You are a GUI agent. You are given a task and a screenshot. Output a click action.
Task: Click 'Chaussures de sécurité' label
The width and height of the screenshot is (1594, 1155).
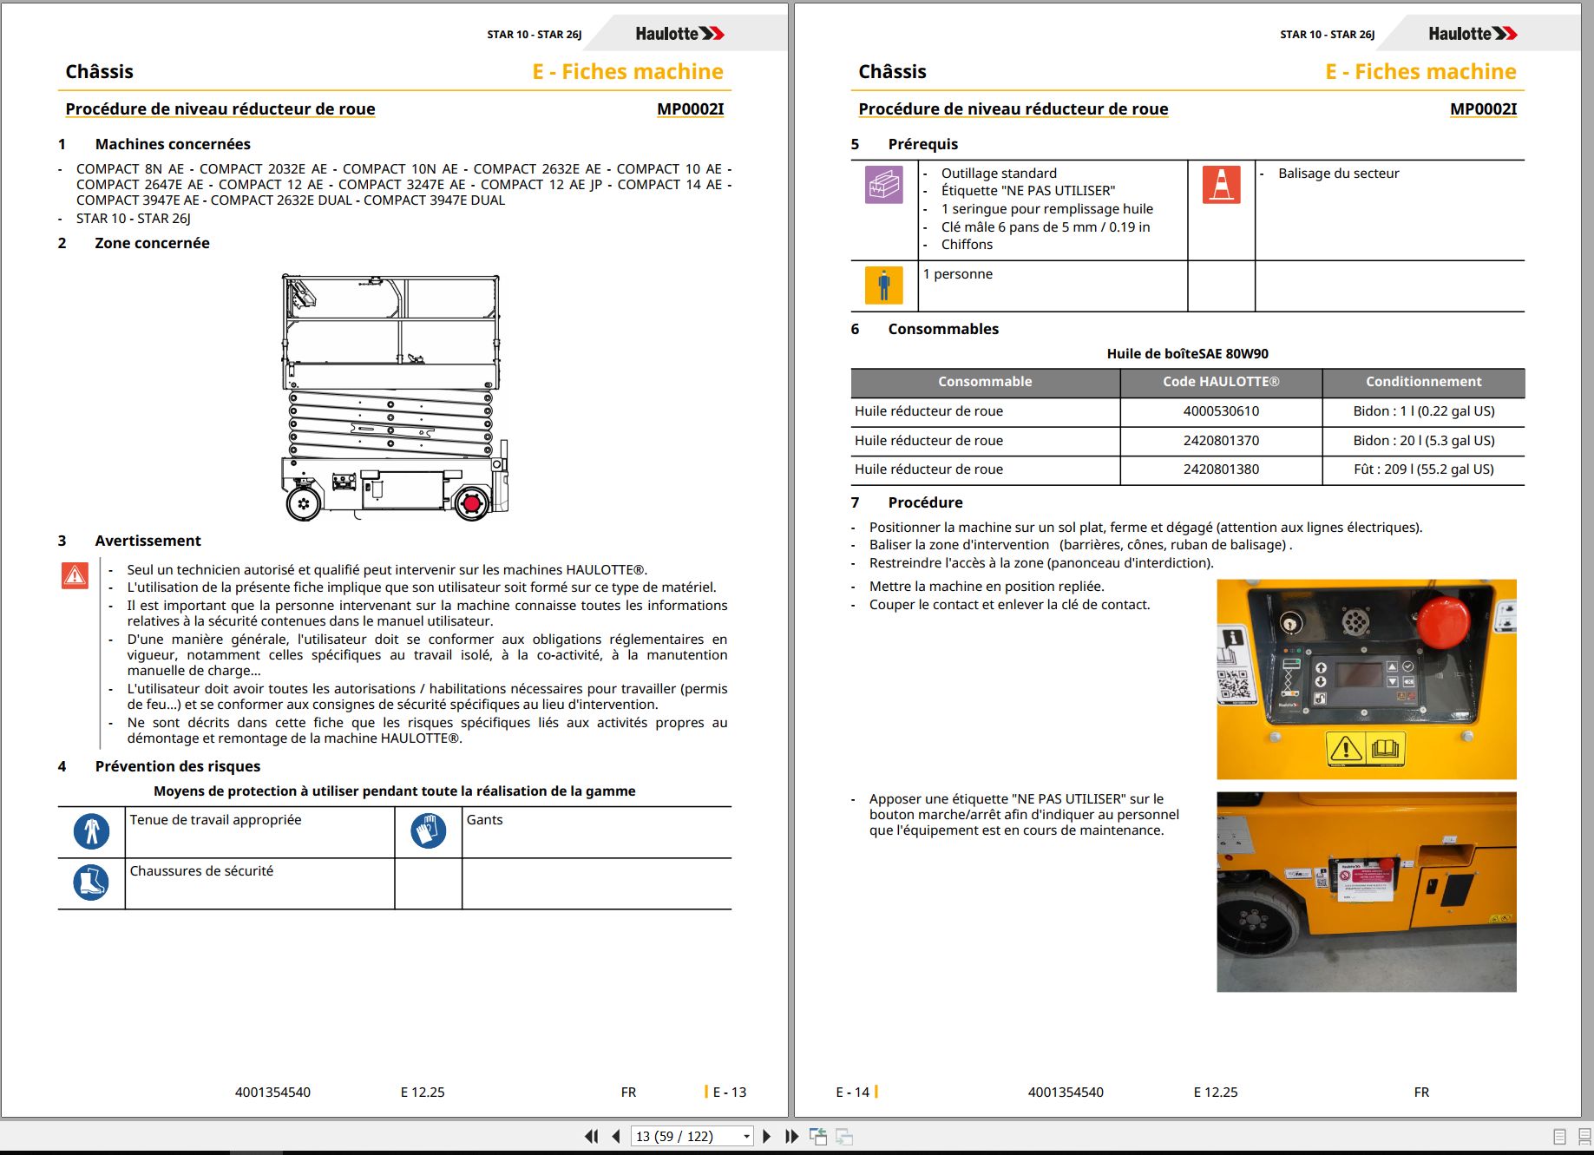coord(201,871)
